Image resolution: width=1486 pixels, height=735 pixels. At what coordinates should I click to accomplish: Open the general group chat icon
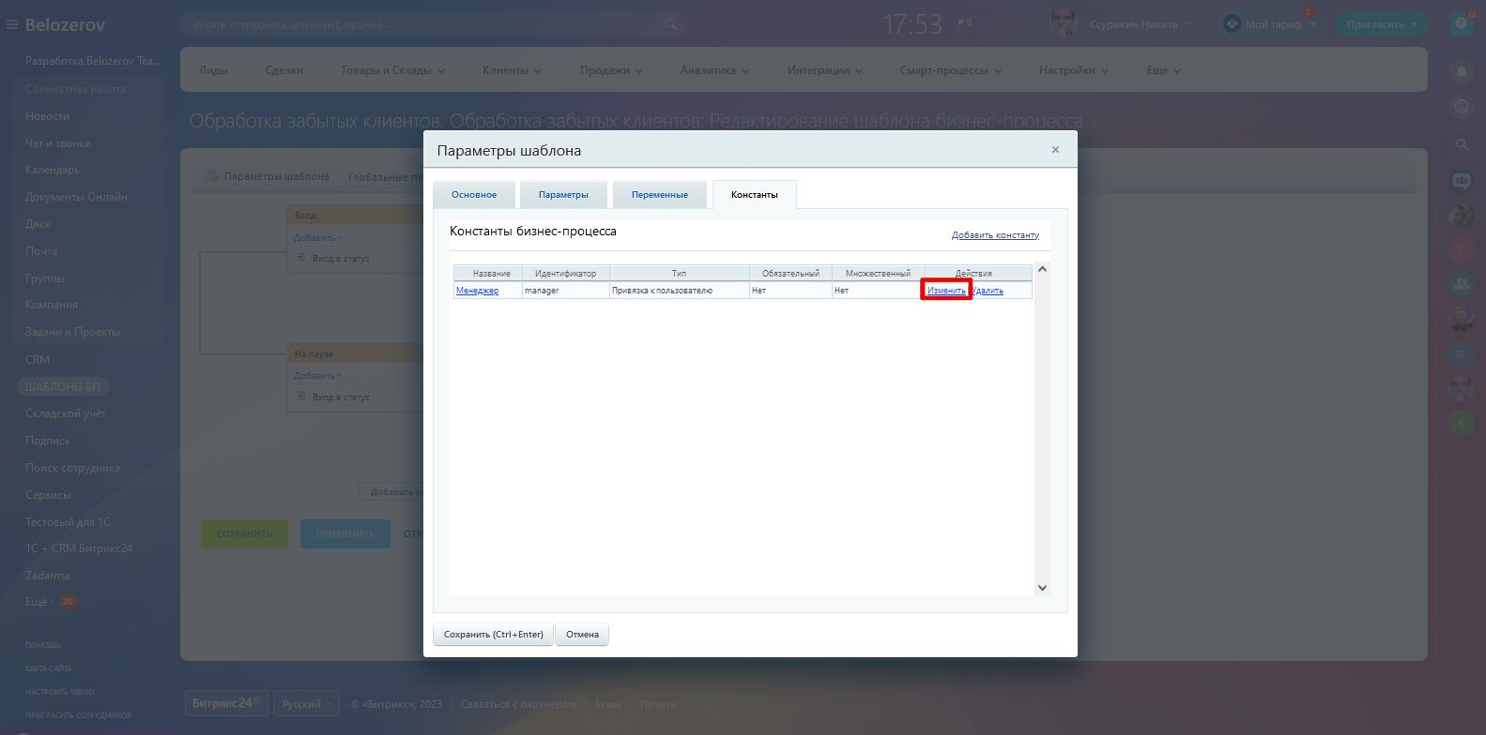click(x=1462, y=180)
